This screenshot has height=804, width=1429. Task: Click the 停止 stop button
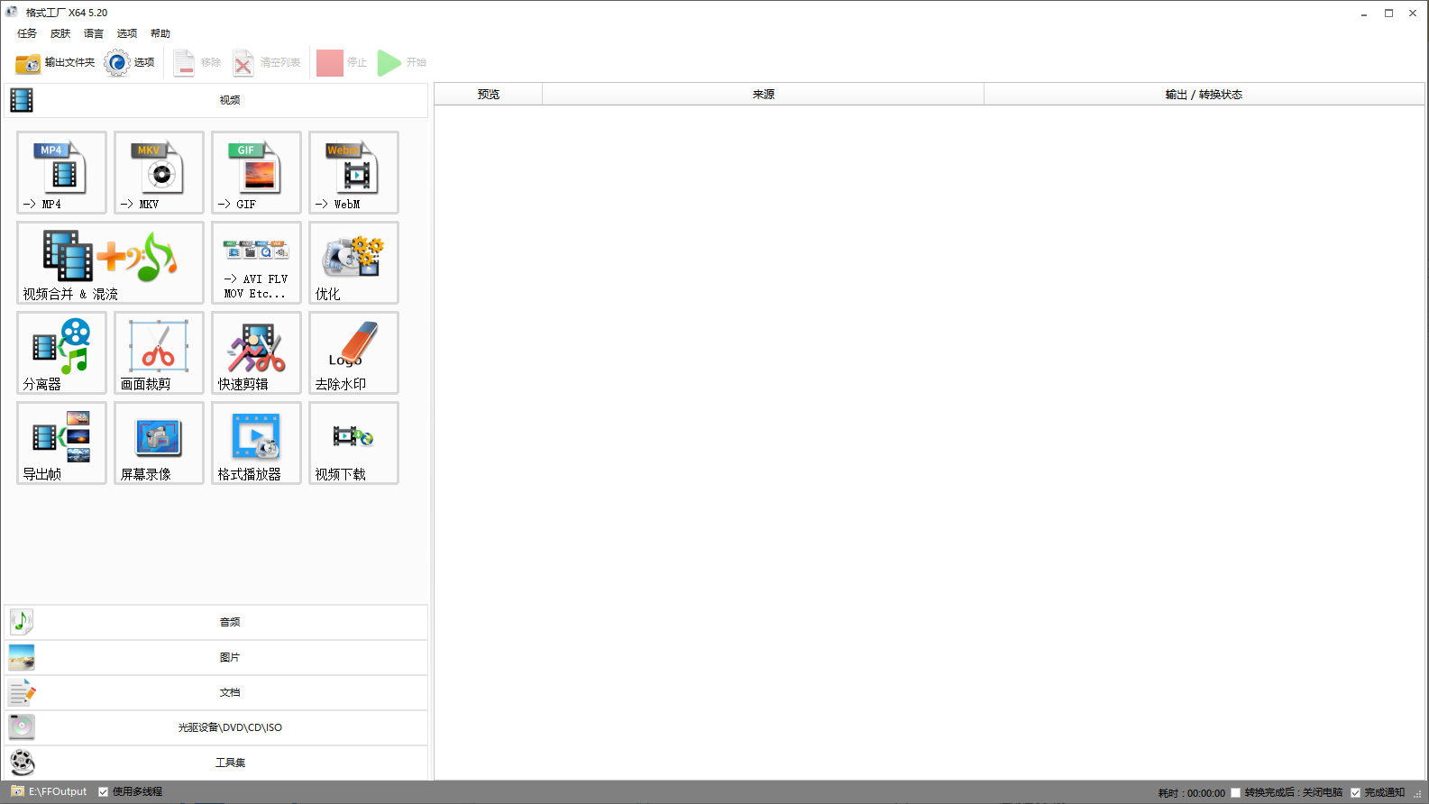coord(343,62)
